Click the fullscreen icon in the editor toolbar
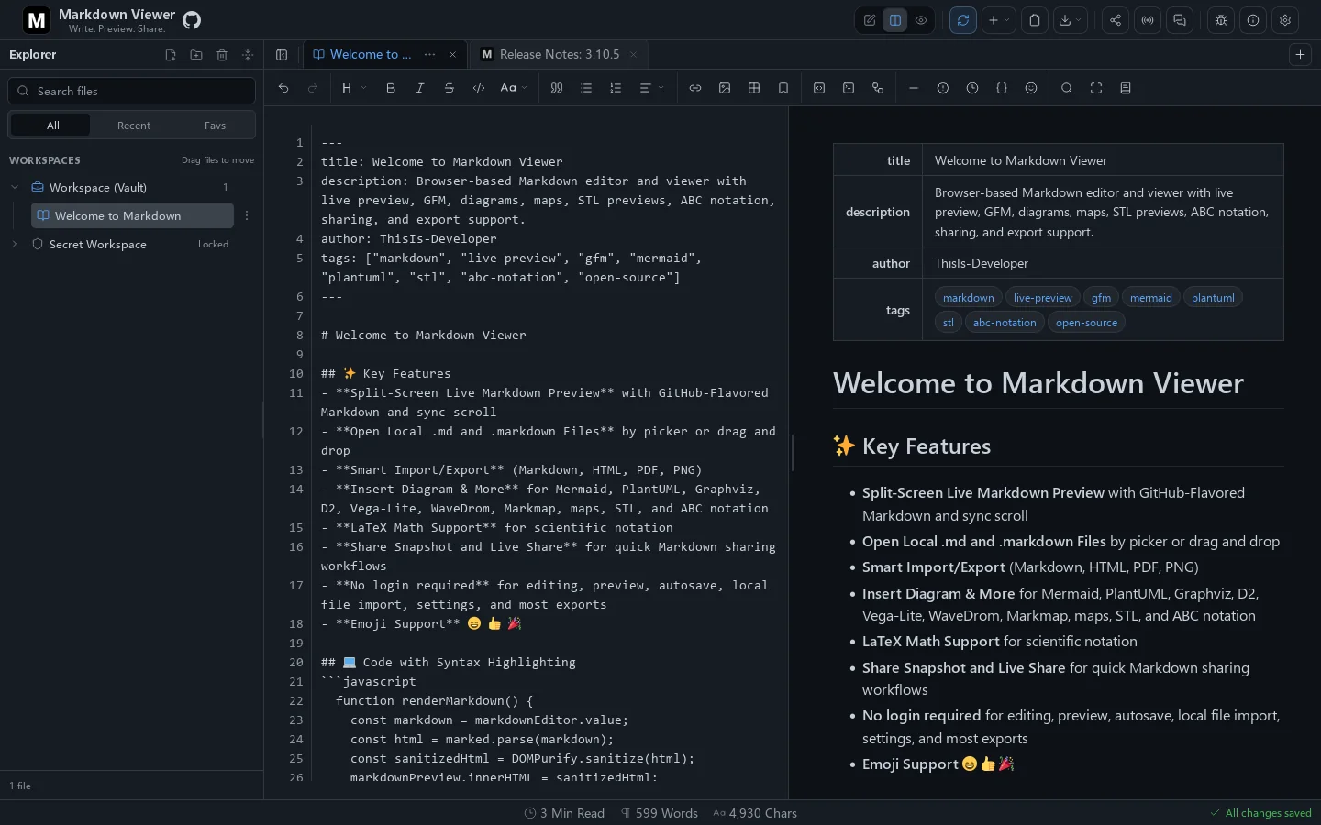This screenshot has height=825, width=1321. tap(1096, 88)
